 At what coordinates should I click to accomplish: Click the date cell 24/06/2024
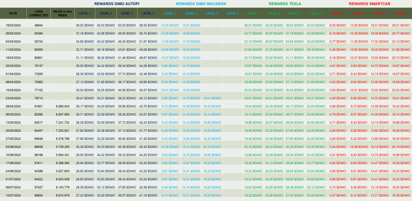(13, 171)
